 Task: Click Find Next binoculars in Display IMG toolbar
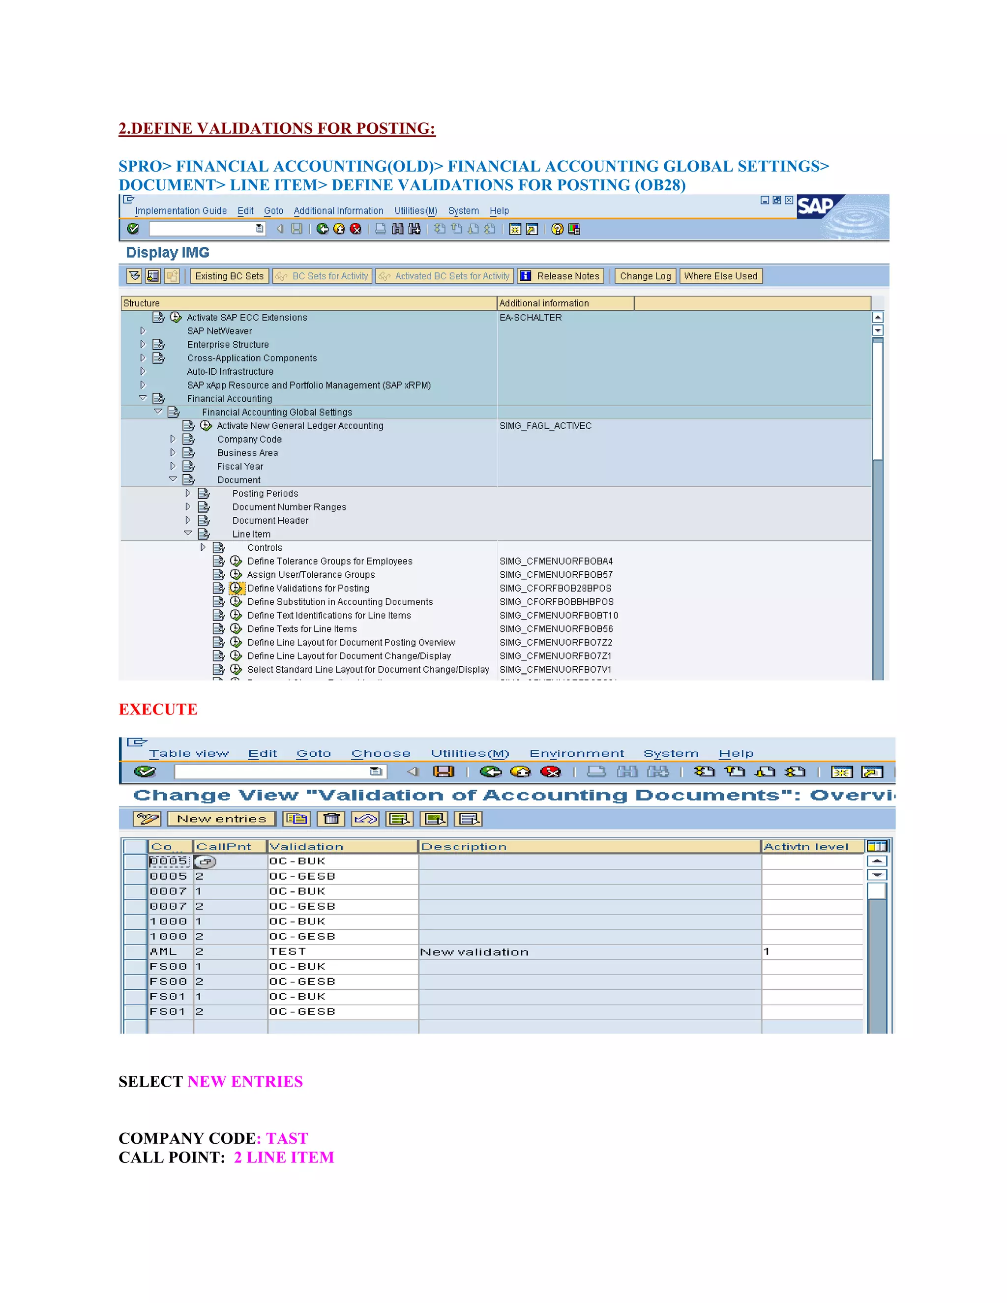point(414,229)
